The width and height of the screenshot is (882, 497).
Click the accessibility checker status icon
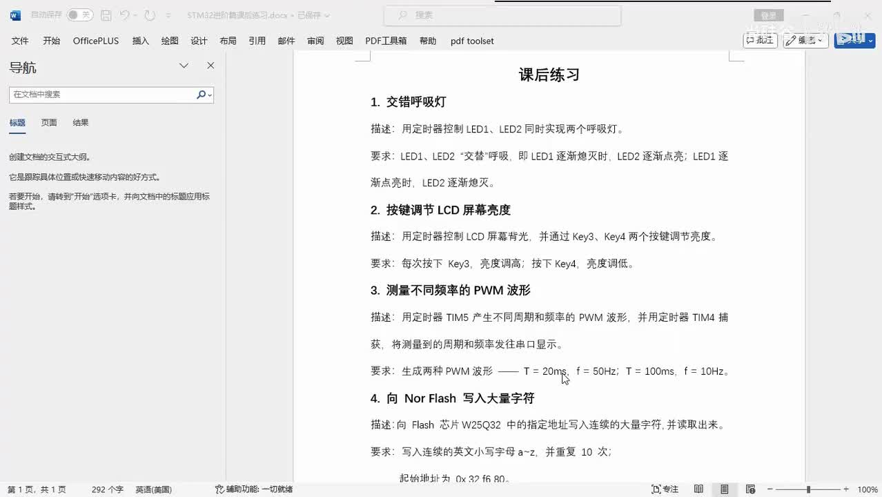tap(219, 489)
